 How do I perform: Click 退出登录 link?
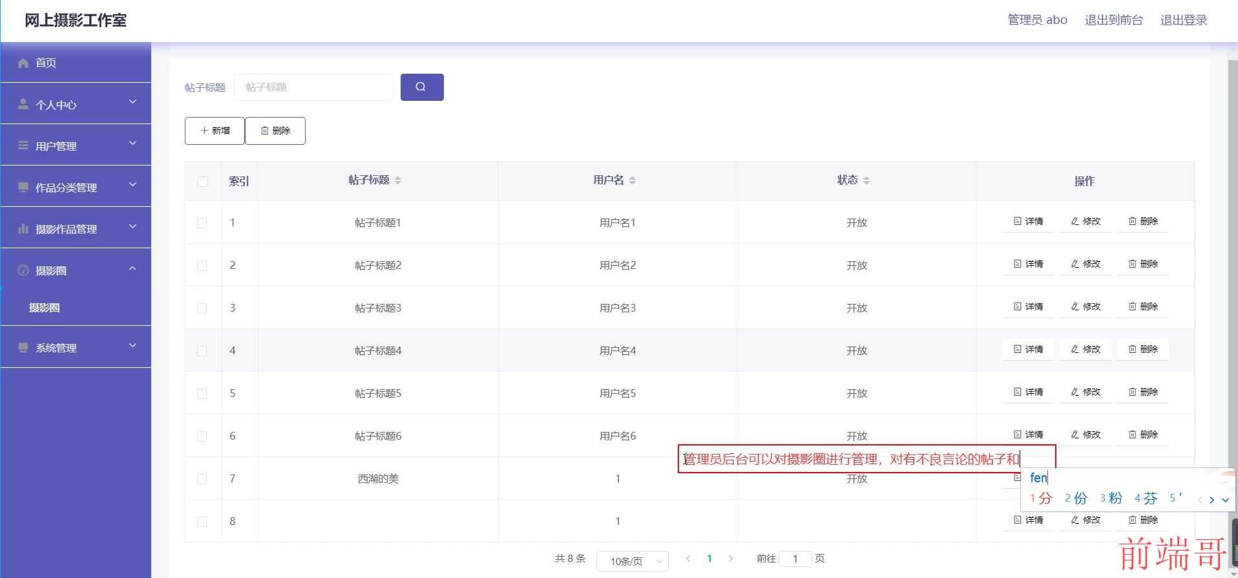[1184, 20]
